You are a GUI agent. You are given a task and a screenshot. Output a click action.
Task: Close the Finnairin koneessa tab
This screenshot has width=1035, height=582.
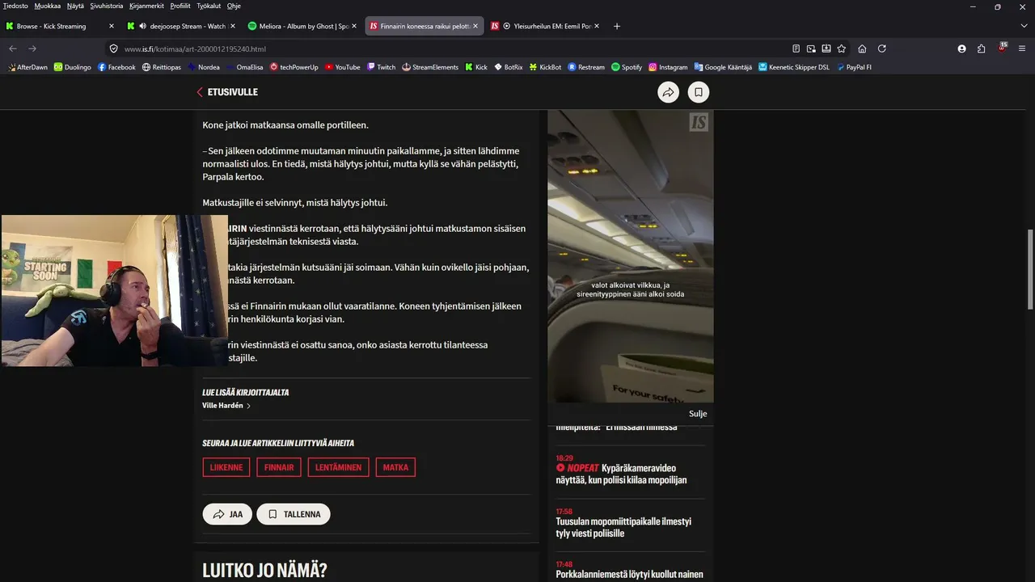point(475,26)
